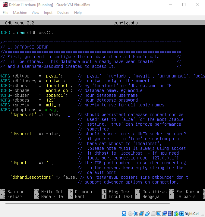Click the VirtualBox icon in the title bar
The height and width of the screenshot is (217, 205).
click(5, 5)
